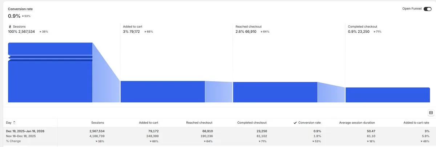Click the 'Reached checkout' funnel stage label
Viewport: 436px width, 147px height.
(x=249, y=26)
